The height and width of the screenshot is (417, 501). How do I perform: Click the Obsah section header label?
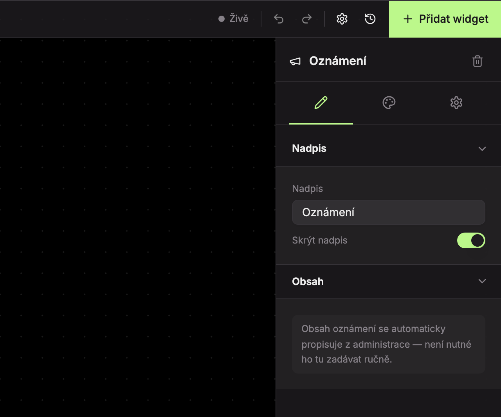(x=308, y=282)
